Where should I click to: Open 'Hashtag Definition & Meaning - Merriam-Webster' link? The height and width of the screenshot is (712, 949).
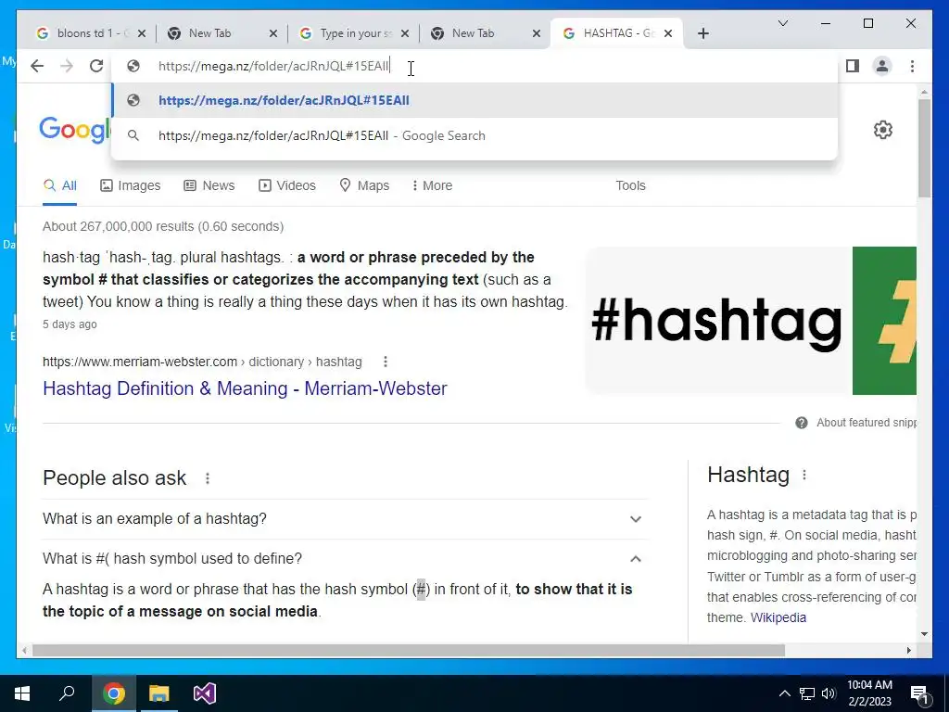click(x=245, y=388)
